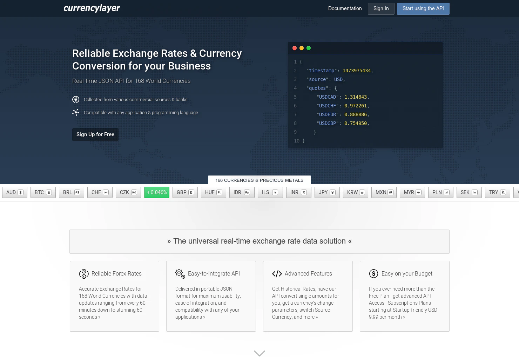Click the 168 Currencies & Precious Metals label
The image size is (519, 364).
click(x=259, y=180)
